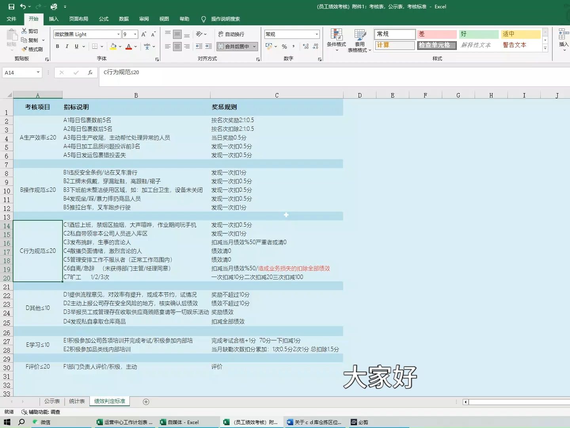Apply the 好 (Good) cell style
Image resolution: width=570 pixels, height=428 pixels.
(479, 34)
